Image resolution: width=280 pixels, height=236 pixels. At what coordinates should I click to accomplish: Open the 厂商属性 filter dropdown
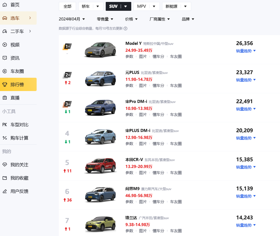click(x=160, y=19)
